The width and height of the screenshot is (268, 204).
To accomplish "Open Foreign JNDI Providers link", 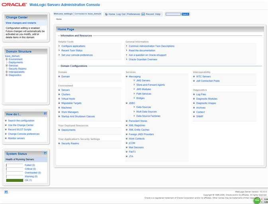I will coord(141,134).
